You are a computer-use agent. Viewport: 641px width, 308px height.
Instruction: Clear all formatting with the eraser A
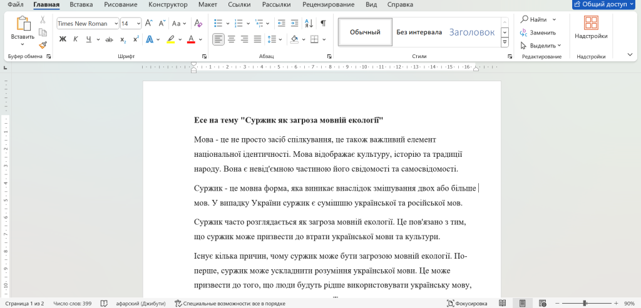pyautogui.click(x=198, y=23)
